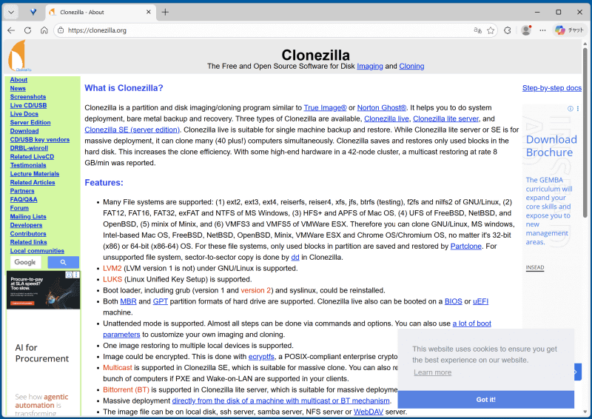Close the Clonezilla - About tab

(149, 12)
